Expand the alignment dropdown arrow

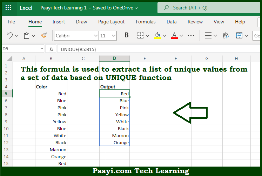215,36
